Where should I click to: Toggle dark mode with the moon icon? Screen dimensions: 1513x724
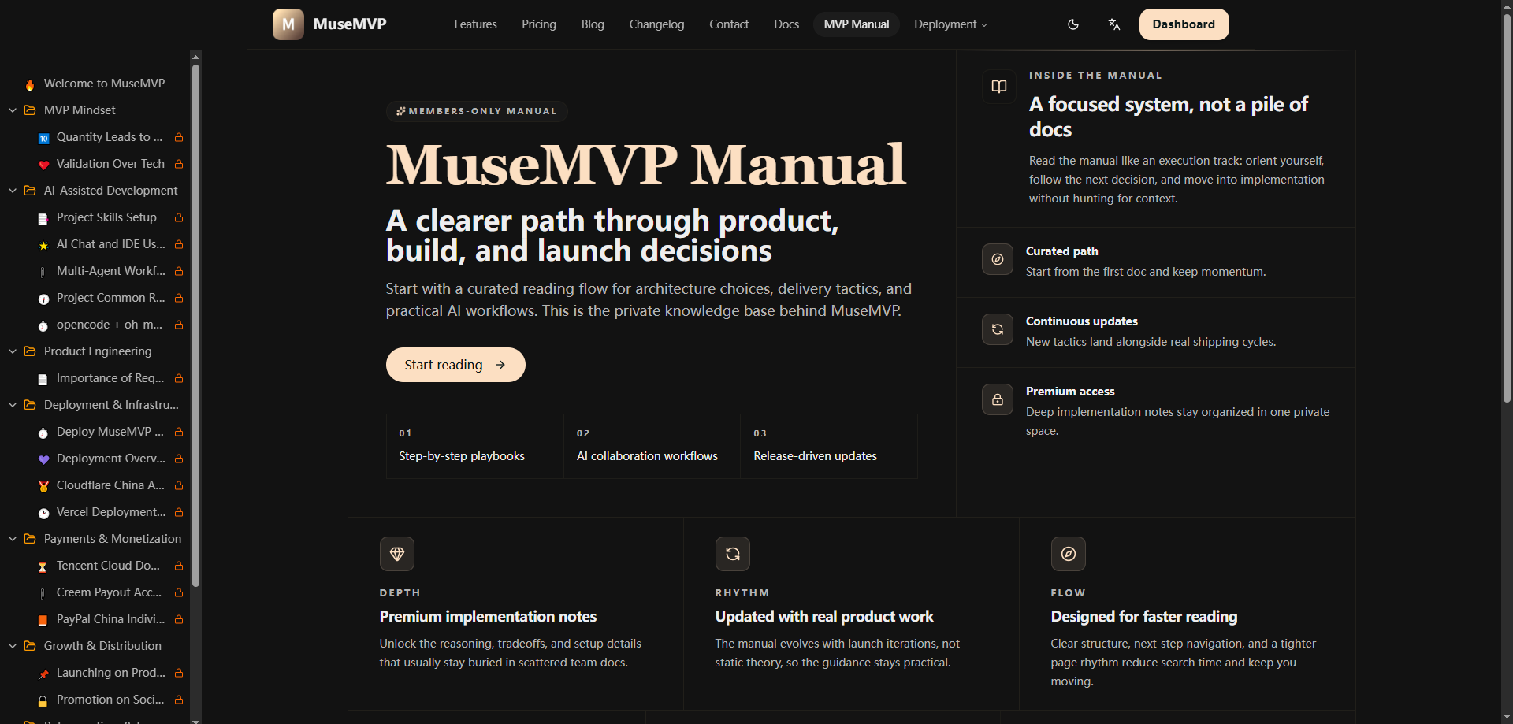click(1073, 24)
